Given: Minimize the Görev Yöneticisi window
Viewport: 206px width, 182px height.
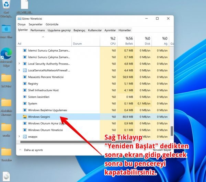Looking at the screenshot, I should [x=147, y=19].
